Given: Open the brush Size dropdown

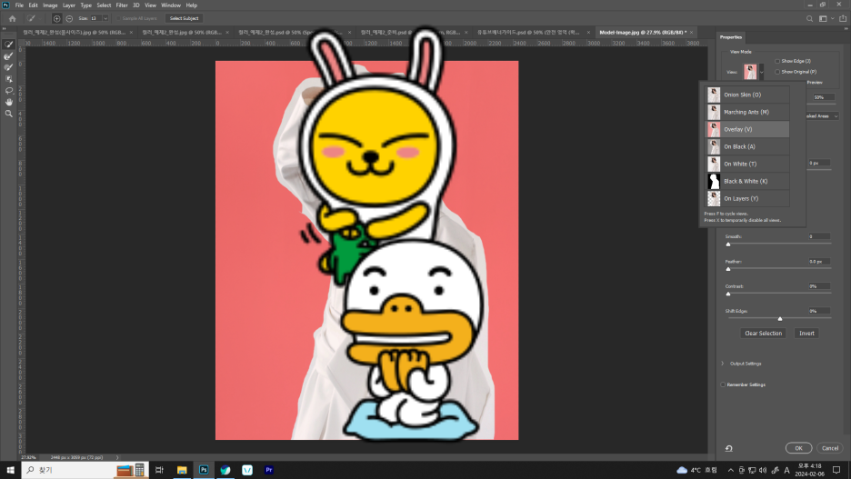Looking at the screenshot, I should [x=105, y=18].
